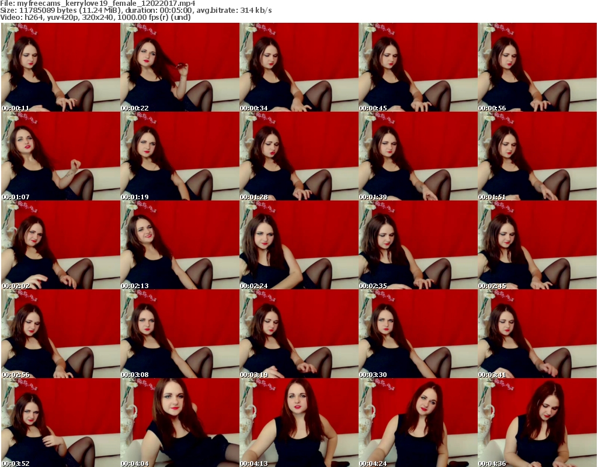Open the thumbnail at 00:01:19
Image resolution: width=598 pixels, height=467 pixels.
180,156
